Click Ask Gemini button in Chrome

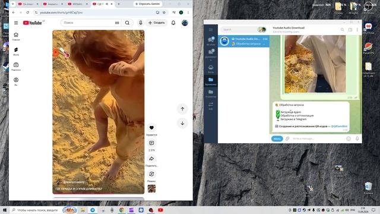(148, 4)
